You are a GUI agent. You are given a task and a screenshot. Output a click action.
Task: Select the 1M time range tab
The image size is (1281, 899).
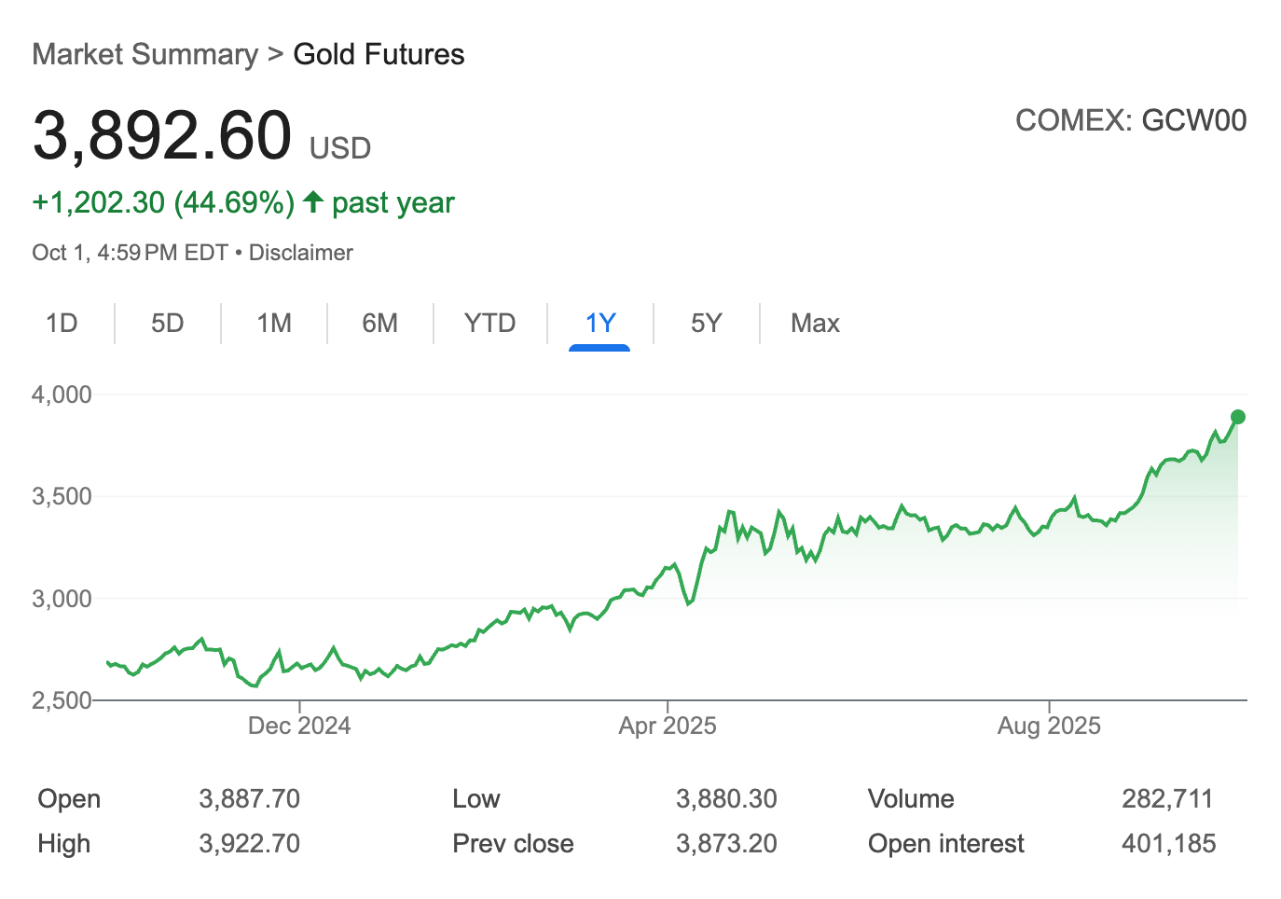click(x=274, y=324)
